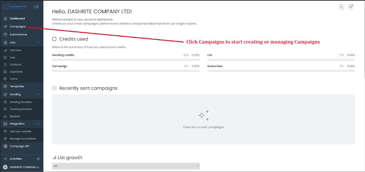
Task: Open the Contacts sub-item
Action: point(15,65)
